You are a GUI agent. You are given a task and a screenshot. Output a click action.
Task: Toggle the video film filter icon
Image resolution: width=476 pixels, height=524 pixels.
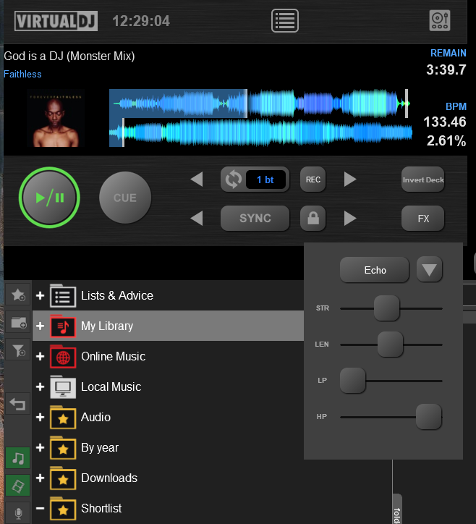click(x=18, y=485)
